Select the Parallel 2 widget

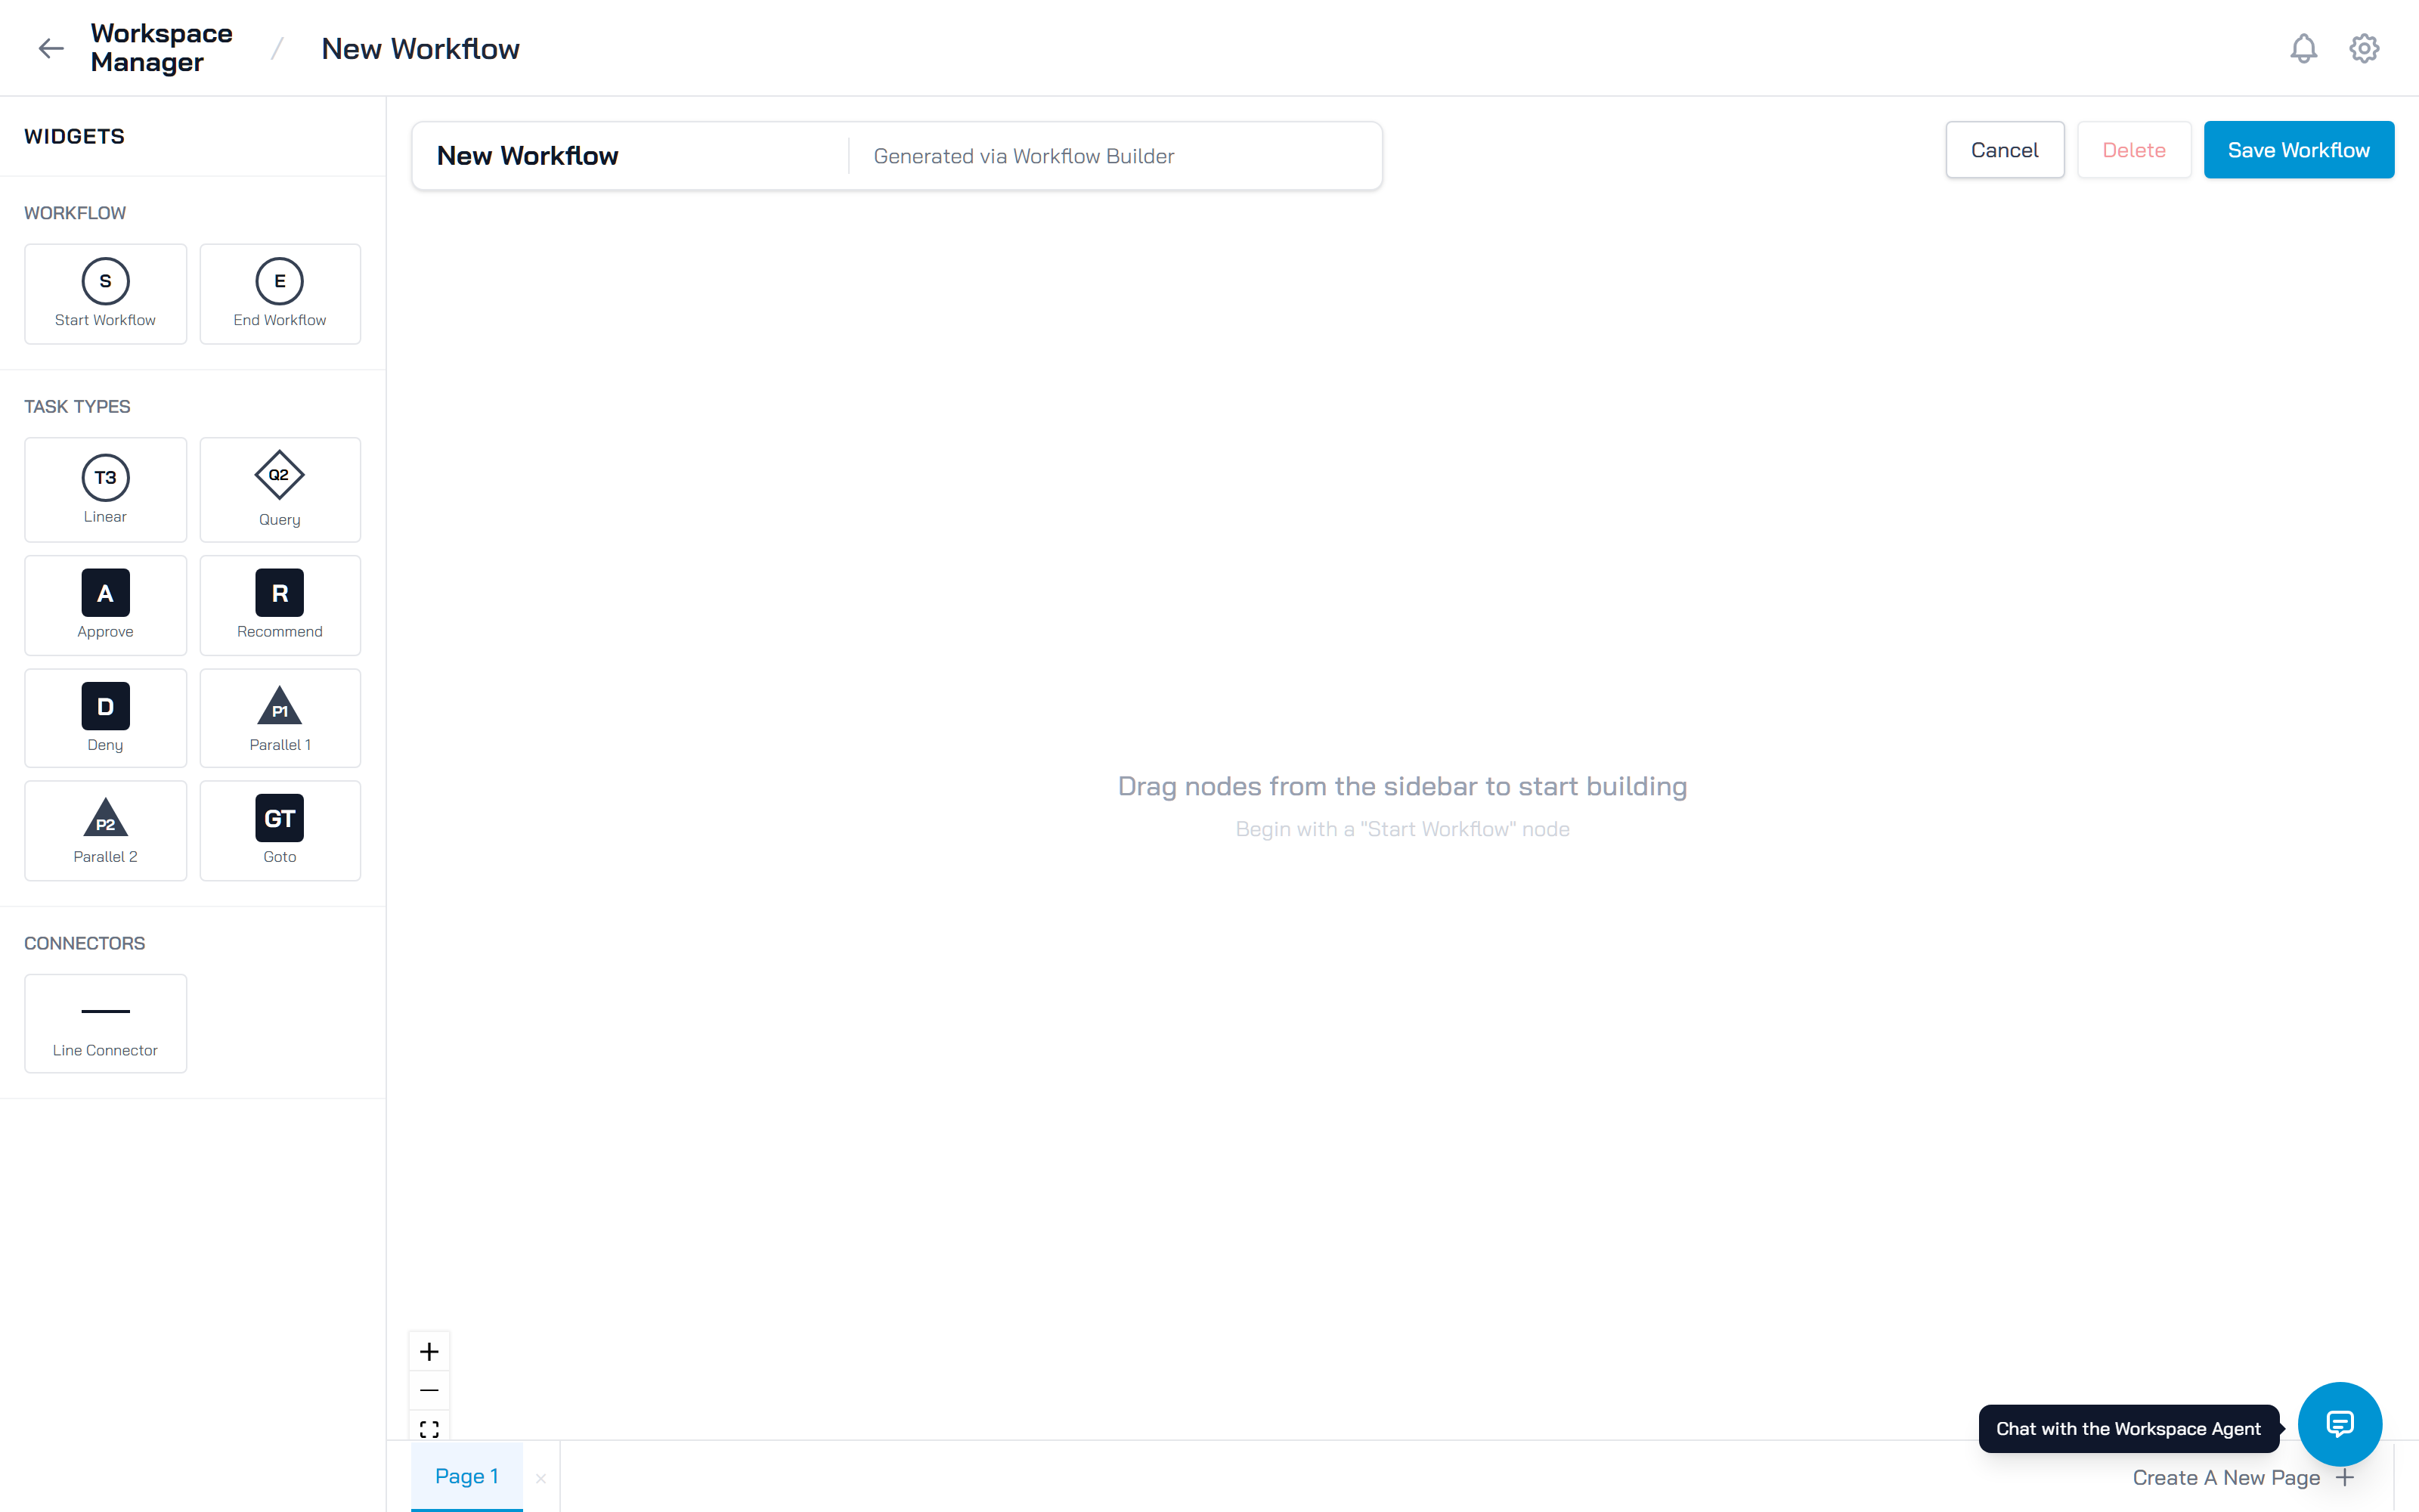[x=105, y=831]
